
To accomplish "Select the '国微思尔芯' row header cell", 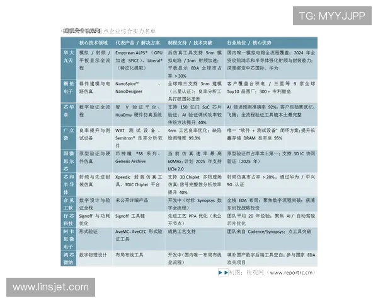I will pyautogui.click(x=69, y=161).
